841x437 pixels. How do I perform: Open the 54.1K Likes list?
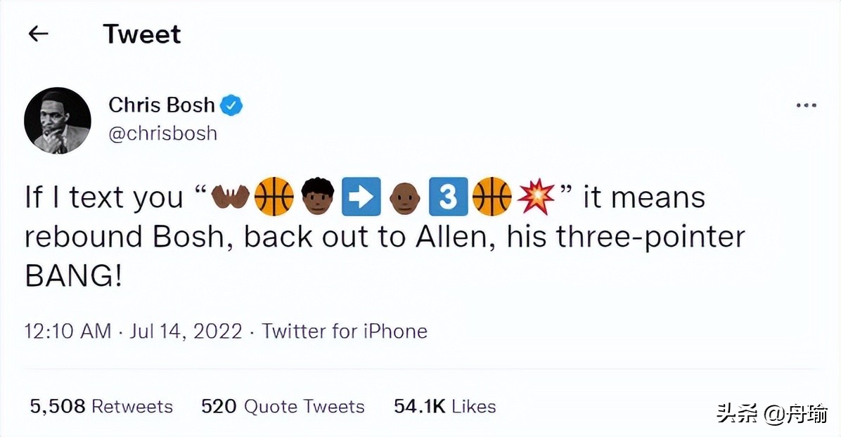click(x=444, y=405)
